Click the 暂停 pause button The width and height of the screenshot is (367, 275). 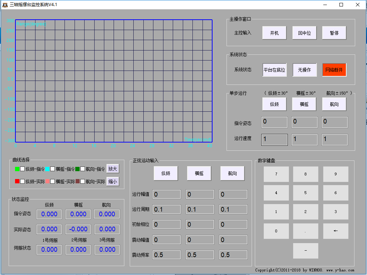coord(334,33)
